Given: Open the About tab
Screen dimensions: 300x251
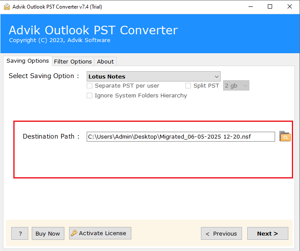Looking at the screenshot, I should (105, 62).
